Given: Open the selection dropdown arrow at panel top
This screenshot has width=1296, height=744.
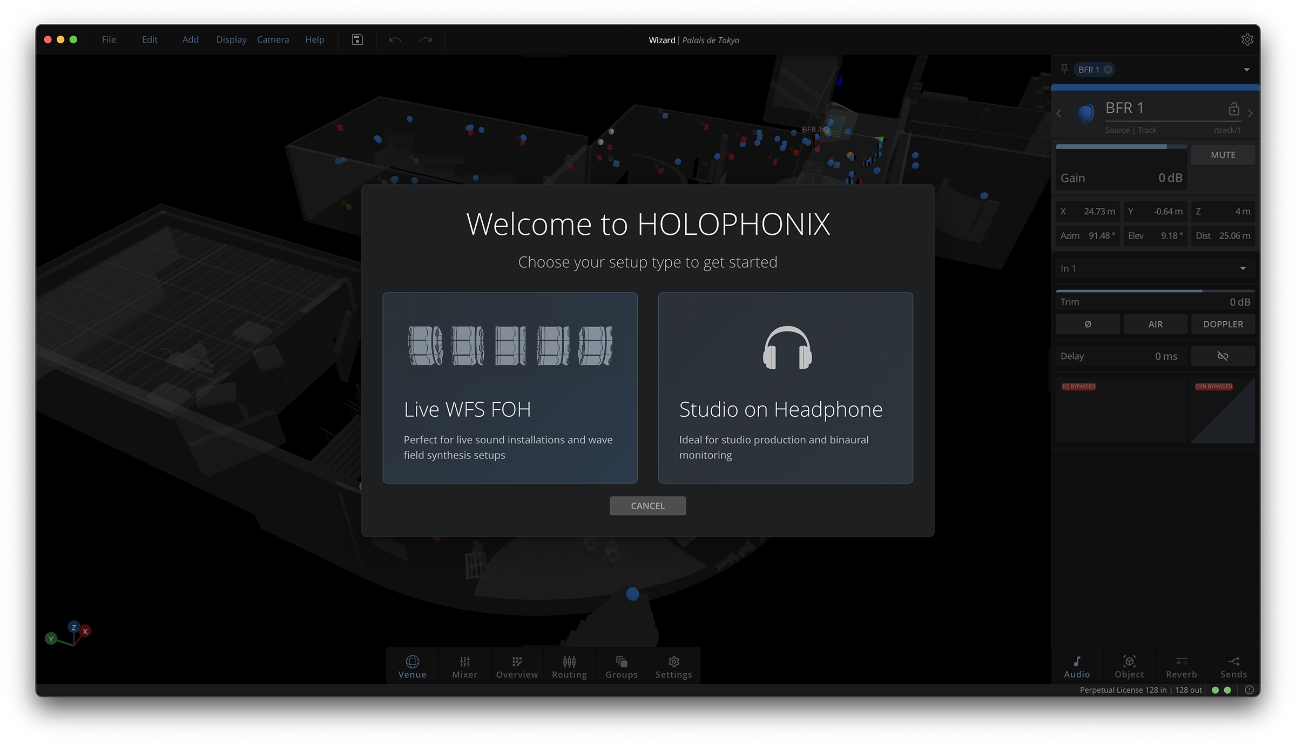Looking at the screenshot, I should pos(1246,70).
